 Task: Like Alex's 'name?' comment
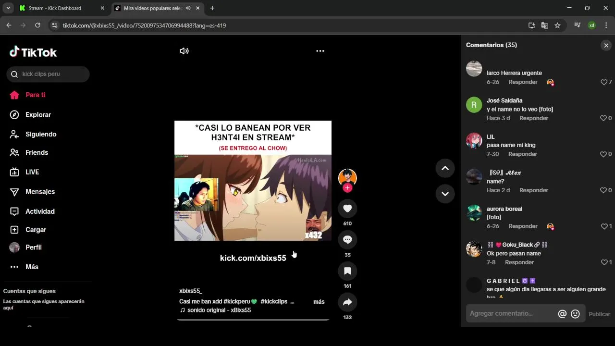click(x=603, y=190)
